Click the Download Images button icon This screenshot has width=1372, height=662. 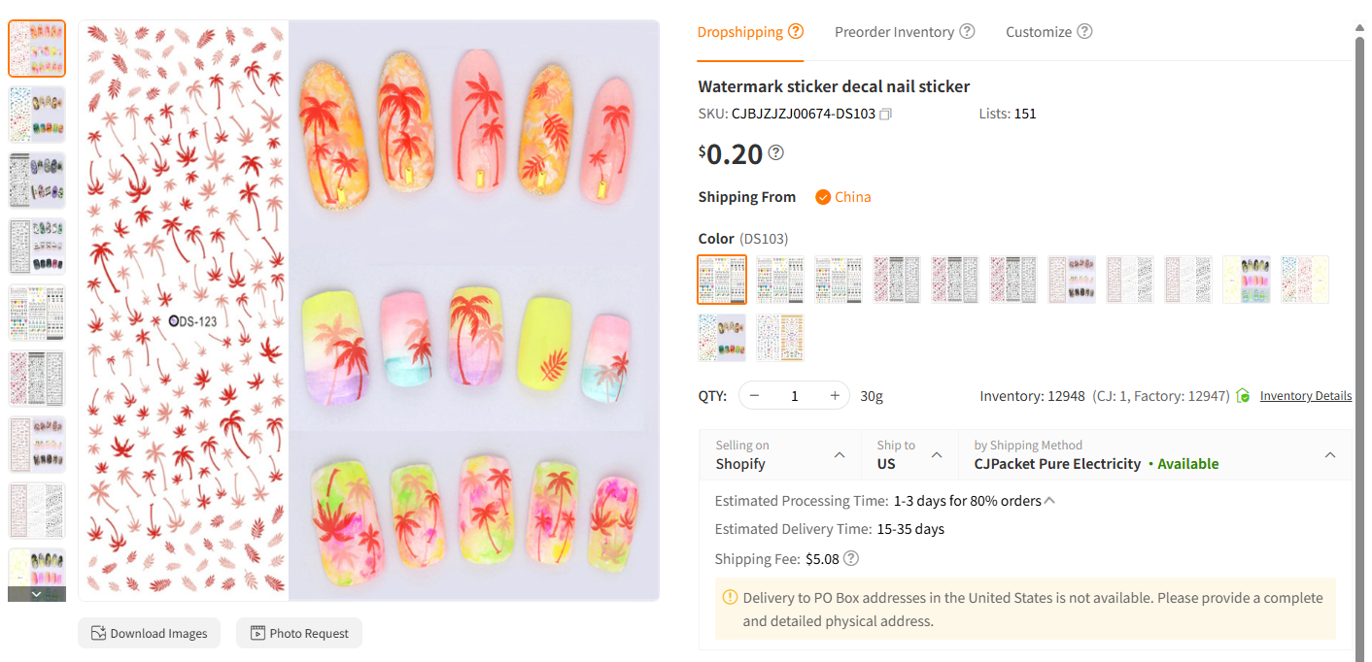(99, 633)
